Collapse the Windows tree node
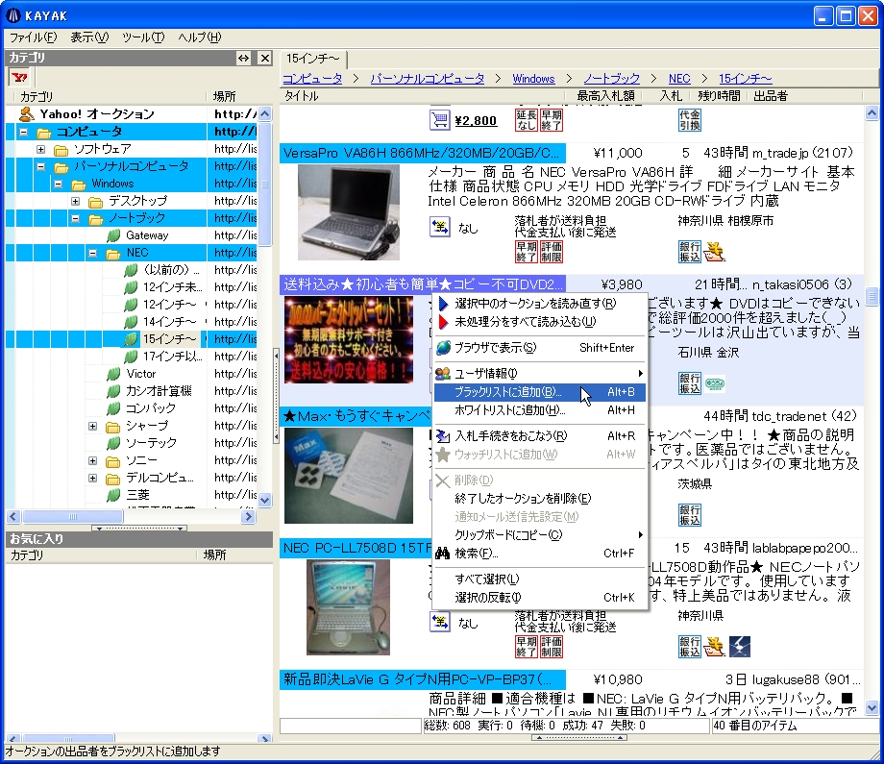Image resolution: width=884 pixels, height=764 pixels. 59,184
